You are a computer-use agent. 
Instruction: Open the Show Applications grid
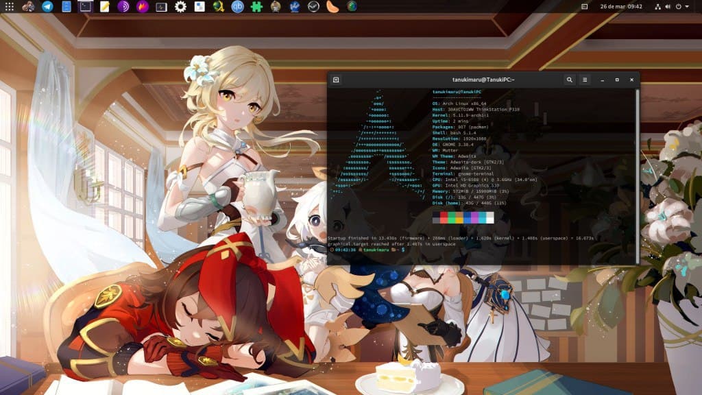[x=9, y=7]
